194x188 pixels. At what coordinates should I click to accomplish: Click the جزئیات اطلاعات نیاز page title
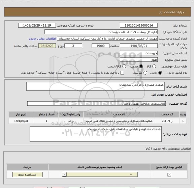click(x=172, y=12)
